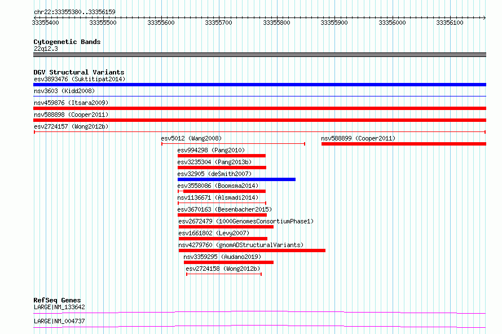
Task: Click the 22q12.3 band label
Action: click(x=46, y=49)
